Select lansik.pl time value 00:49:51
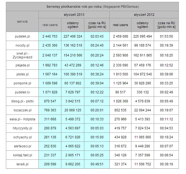 click(97, 164)
